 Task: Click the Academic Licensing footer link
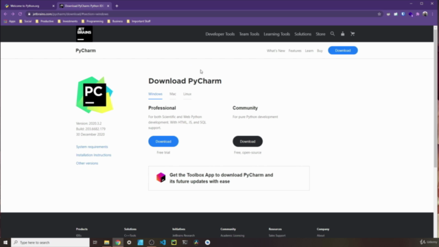pyautogui.click(x=233, y=235)
